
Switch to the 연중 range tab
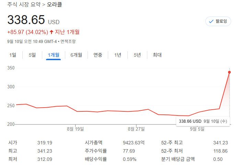tap(98, 55)
